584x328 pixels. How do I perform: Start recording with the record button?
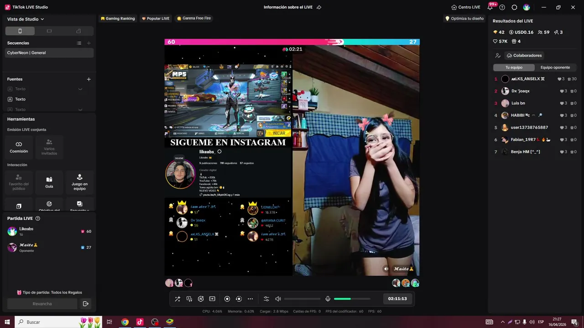point(227,299)
